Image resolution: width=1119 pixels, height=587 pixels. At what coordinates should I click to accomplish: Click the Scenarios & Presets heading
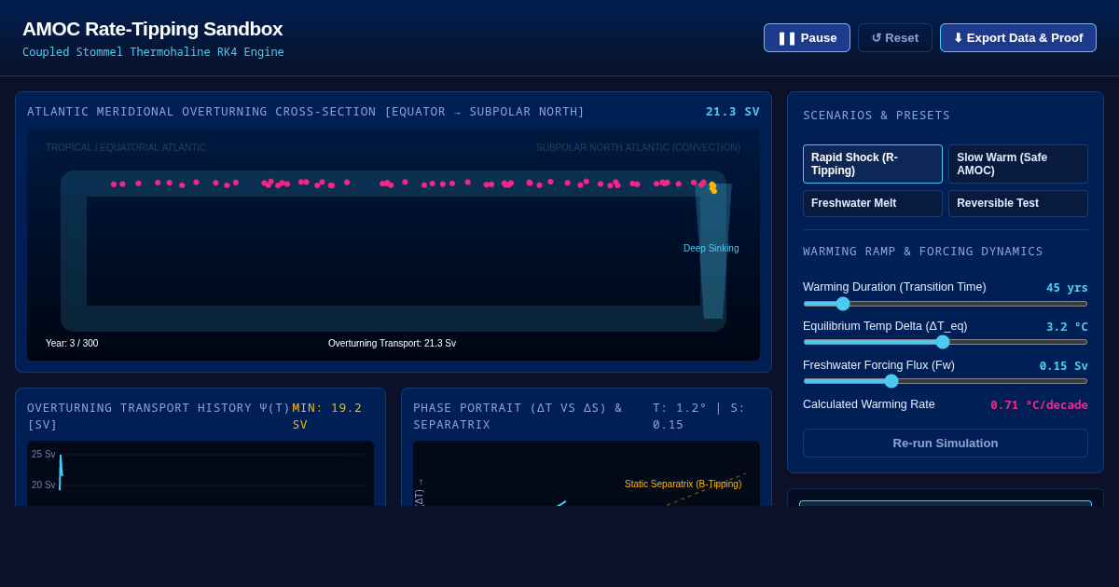877,116
